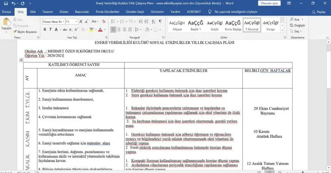Apply the Vurgu style
Screen dimensions: 331x173
pyautogui.click(x=270, y=25)
